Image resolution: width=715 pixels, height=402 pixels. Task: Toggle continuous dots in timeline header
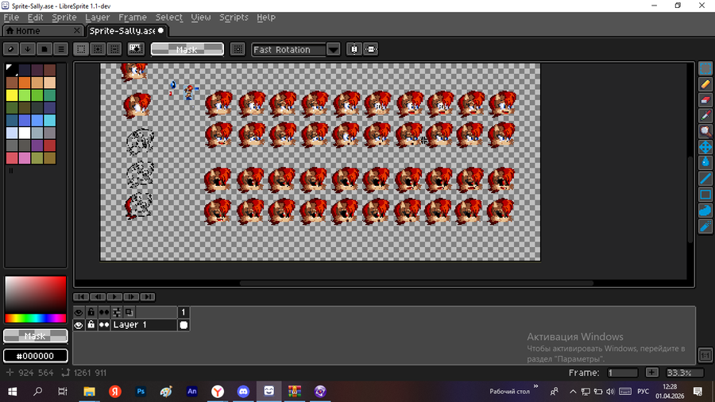coord(104,312)
